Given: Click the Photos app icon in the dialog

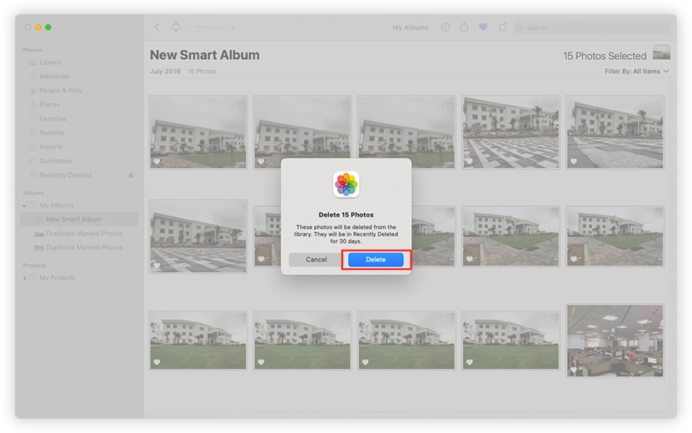Looking at the screenshot, I should (346, 185).
